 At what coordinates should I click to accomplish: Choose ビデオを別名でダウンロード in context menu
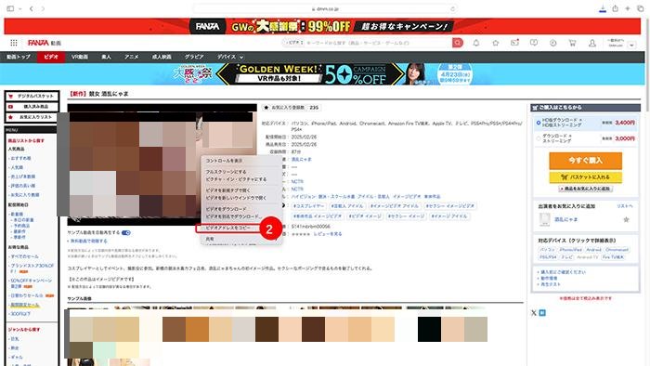click(233, 216)
